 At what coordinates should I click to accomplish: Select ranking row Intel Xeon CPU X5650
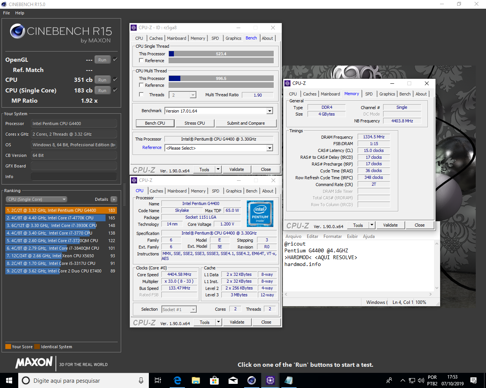(61, 256)
